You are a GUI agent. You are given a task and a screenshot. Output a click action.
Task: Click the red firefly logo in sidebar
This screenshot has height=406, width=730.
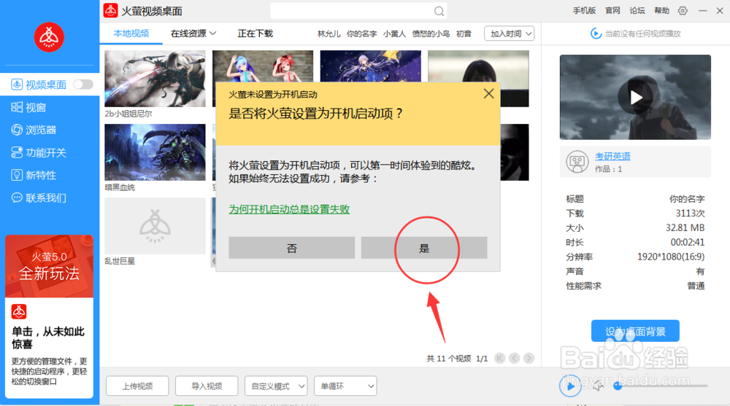tap(49, 37)
